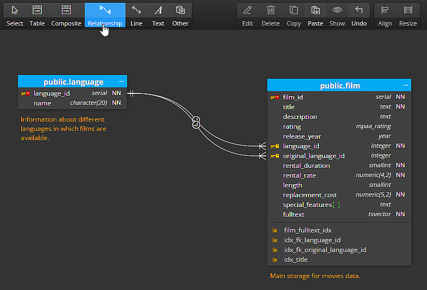
Task: Pick the Table tool in the toolbar
Action: point(37,15)
